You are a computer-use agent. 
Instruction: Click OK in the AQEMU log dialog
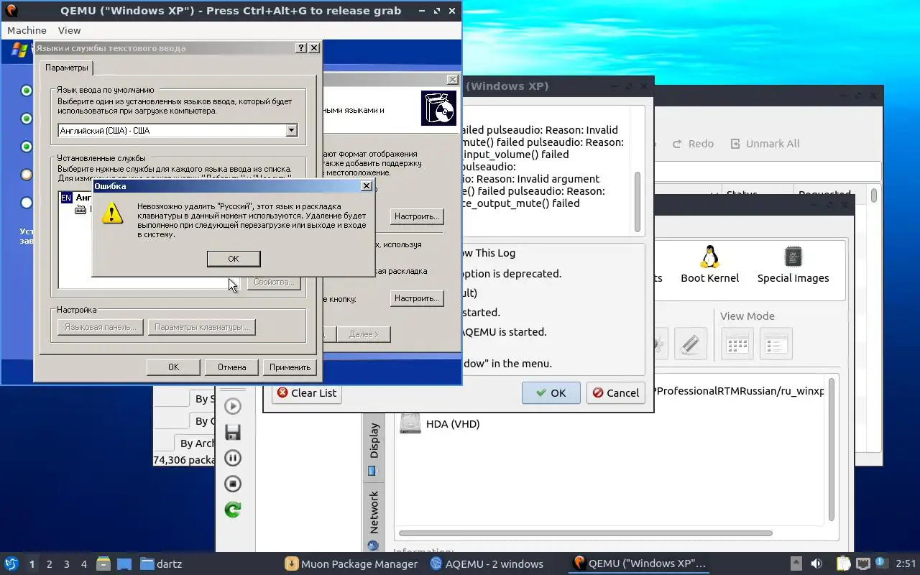click(x=551, y=392)
